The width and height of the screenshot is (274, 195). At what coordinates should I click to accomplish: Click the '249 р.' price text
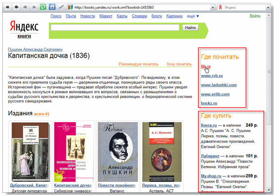(x=251, y=125)
